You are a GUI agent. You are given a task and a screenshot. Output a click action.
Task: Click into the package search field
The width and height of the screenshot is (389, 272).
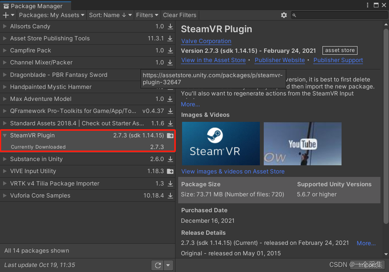[339, 16]
